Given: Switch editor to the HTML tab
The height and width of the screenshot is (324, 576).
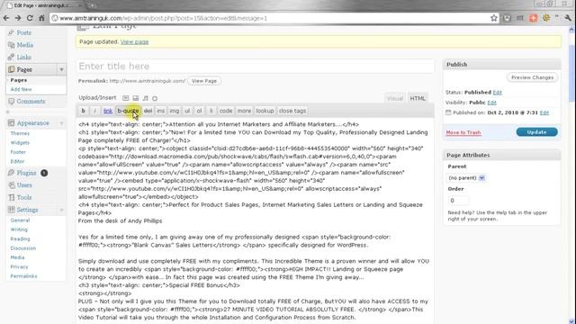Looking at the screenshot, I should click(x=418, y=98).
